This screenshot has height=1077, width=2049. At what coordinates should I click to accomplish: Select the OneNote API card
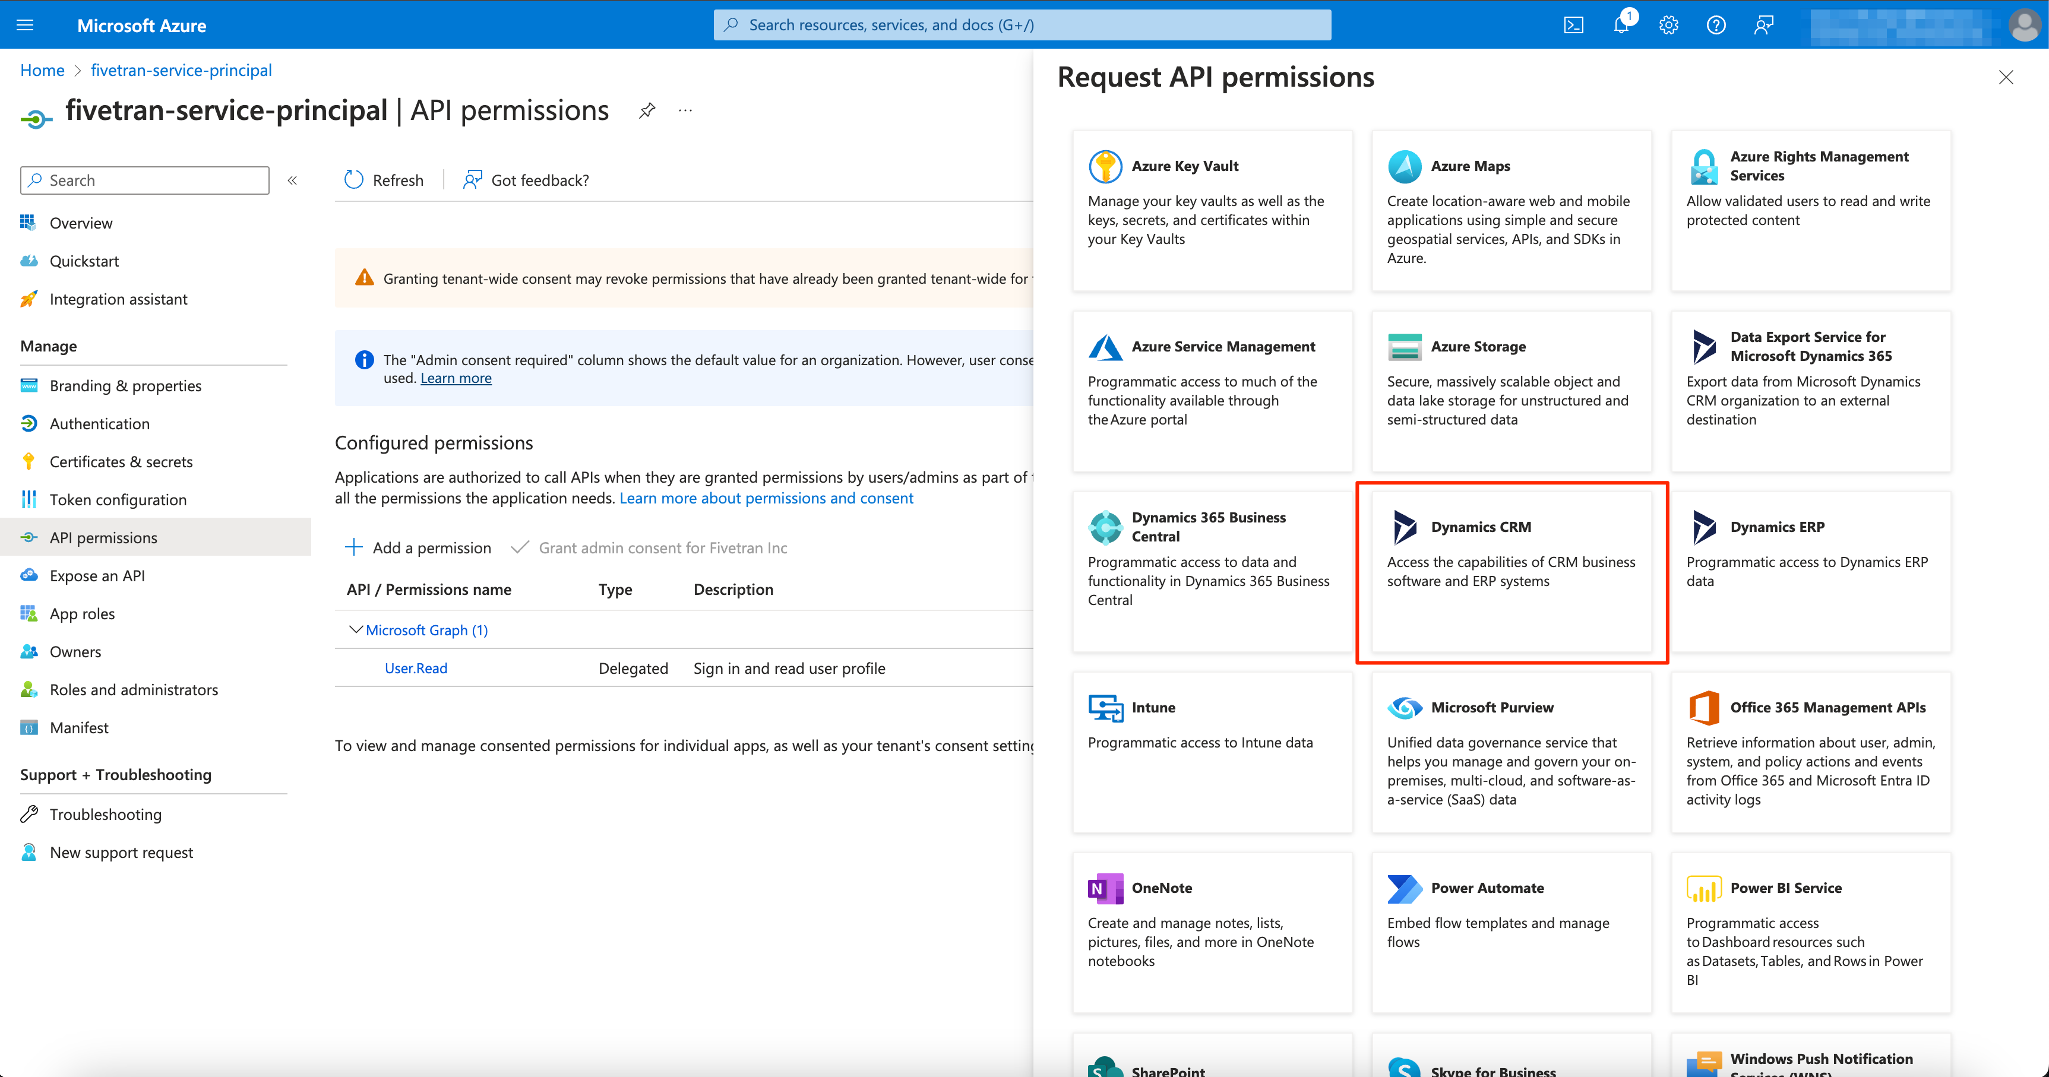pyautogui.click(x=1212, y=933)
